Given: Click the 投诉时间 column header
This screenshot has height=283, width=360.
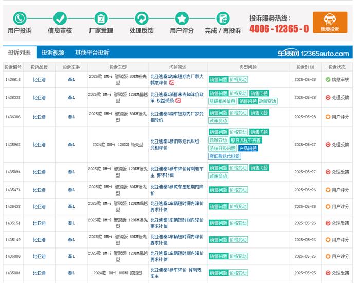Looking at the screenshot, I should pos(305,67).
